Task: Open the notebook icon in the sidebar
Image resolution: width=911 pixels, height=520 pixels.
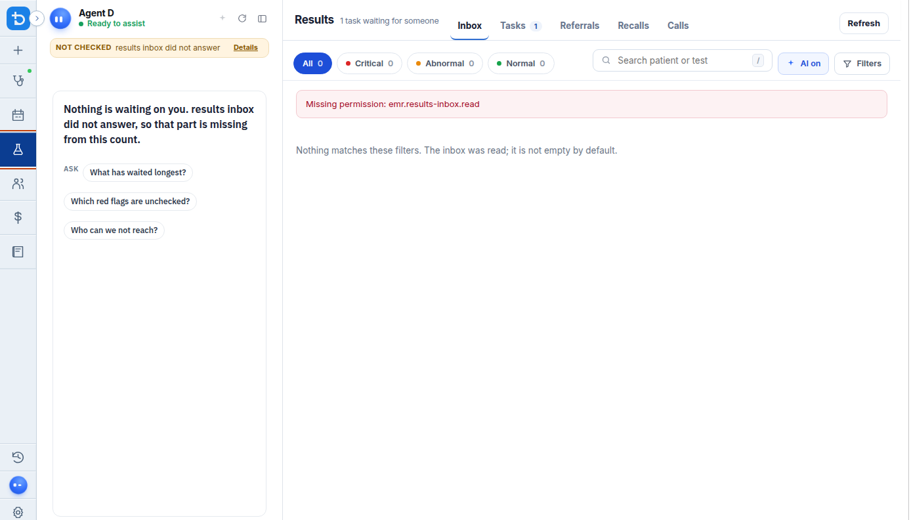Action: pos(18,251)
